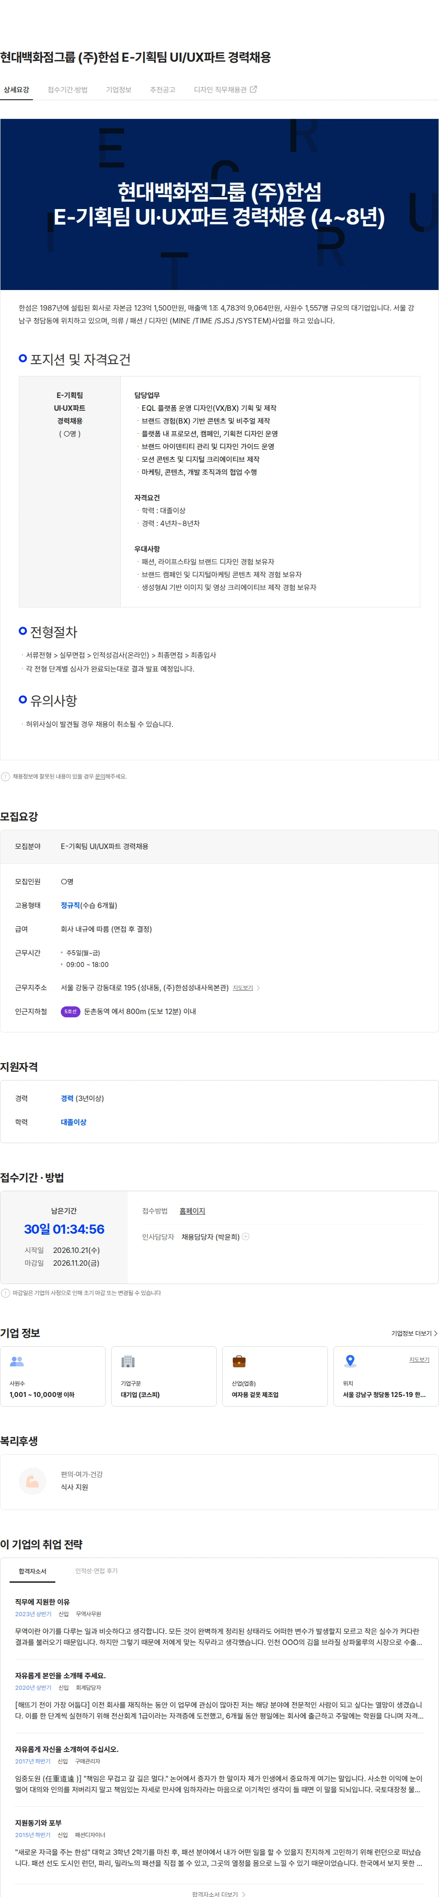
Task: Open the 상세요강 tab
Action: coord(16,90)
